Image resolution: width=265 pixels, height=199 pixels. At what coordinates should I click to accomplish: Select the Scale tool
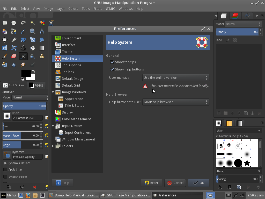click(32, 40)
